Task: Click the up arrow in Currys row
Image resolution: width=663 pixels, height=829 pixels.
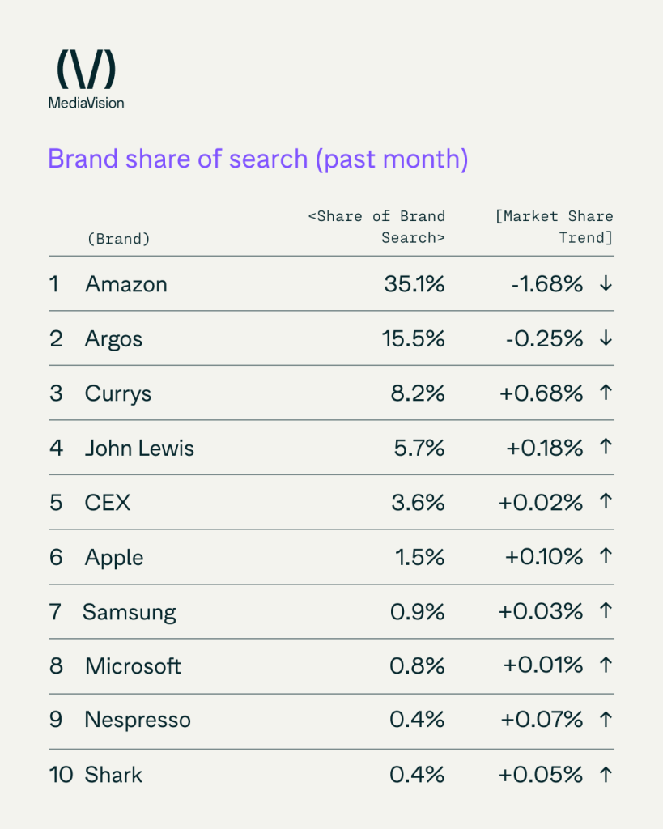Action: tap(605, 393)
